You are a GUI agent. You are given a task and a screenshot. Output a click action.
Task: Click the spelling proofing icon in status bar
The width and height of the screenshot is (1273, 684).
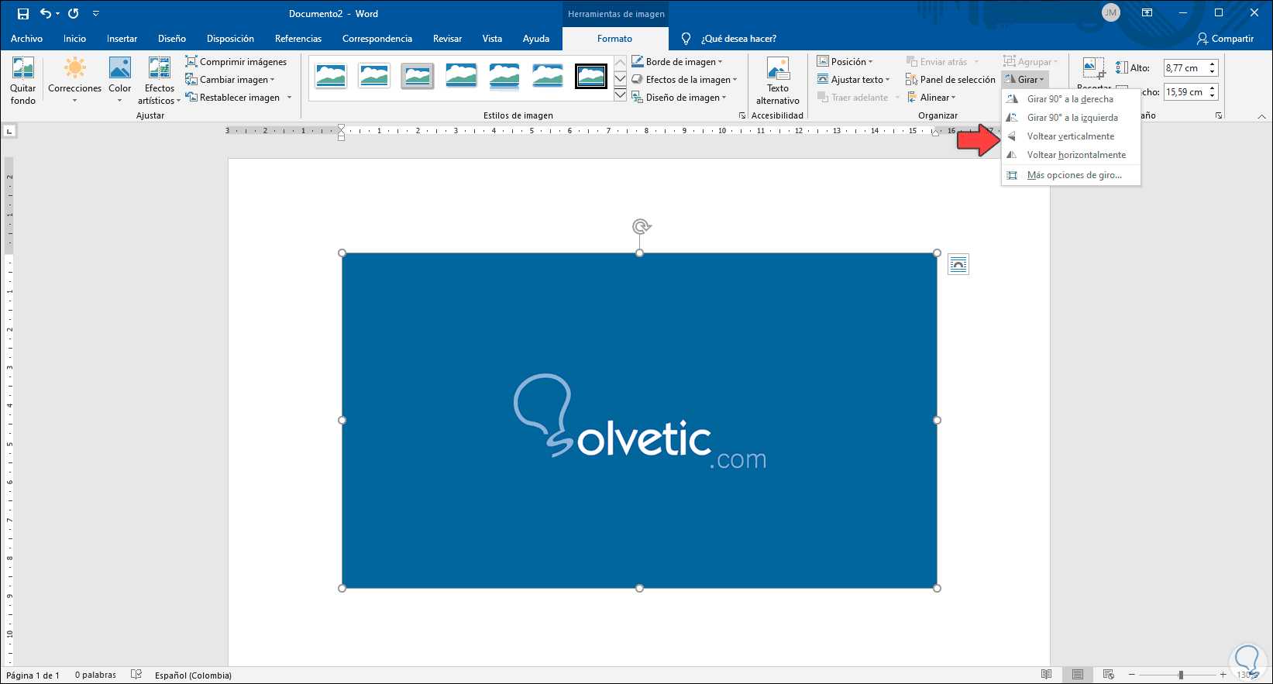pos(136,675)
